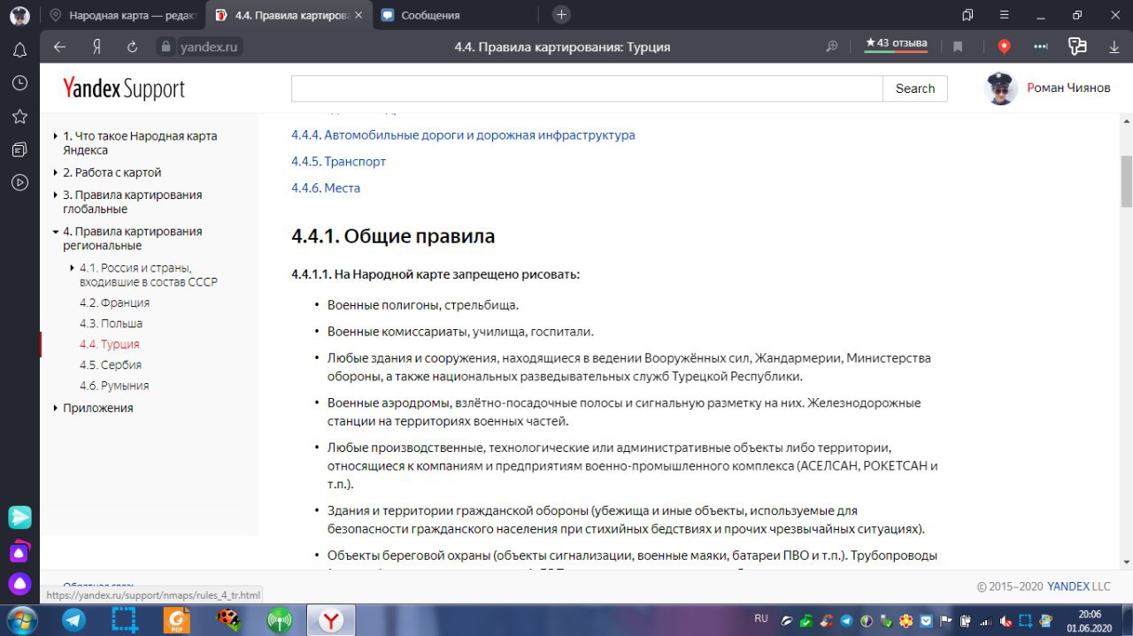Click user name 'Роман Чиянов'
Image resolution: width=1133 pixels, height=636 pixels.
(1068, 88)
